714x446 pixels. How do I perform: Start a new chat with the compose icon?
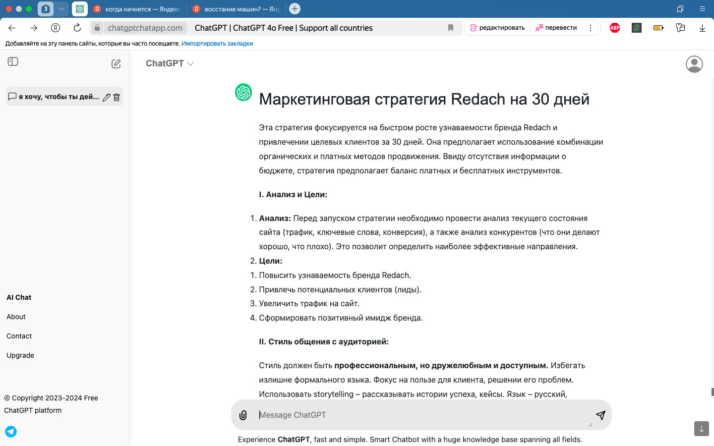(116, 63)
